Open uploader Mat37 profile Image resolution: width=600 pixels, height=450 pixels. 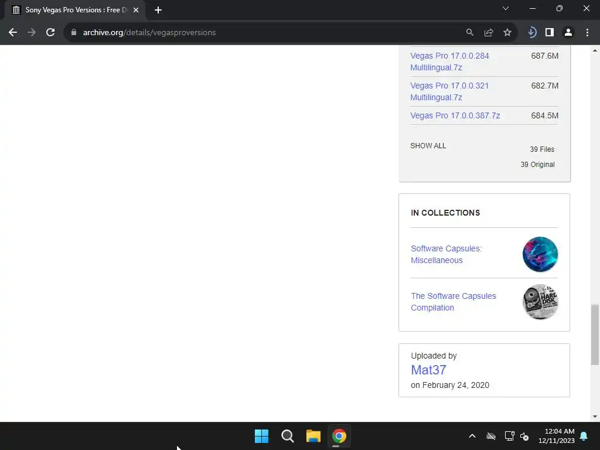tap(428, 370)
